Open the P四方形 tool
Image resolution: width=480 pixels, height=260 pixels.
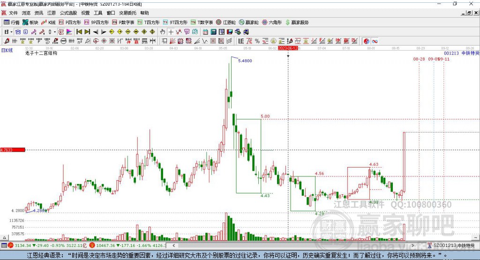70,23
